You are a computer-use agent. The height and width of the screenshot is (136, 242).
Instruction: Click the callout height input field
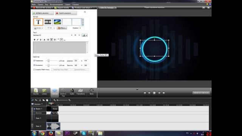(x=76, y=65)
